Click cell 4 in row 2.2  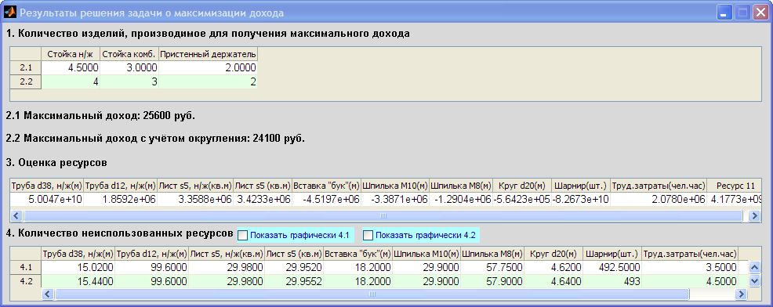point(71,81)
